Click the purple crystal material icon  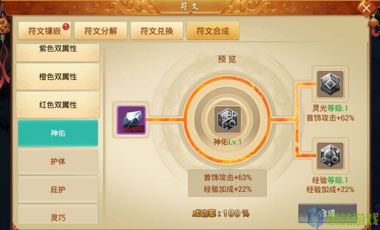[x=131, y=120]
